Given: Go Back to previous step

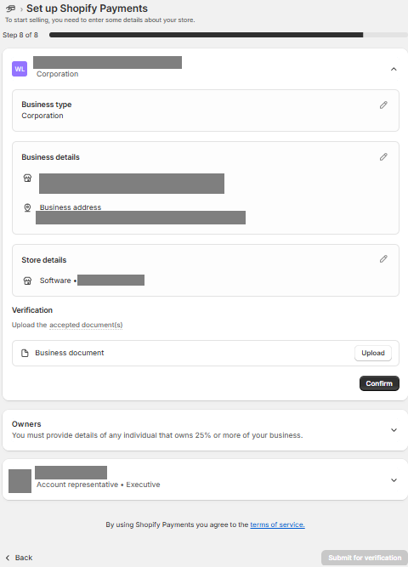Looking at the screenshot, I should tap(20, 558).
